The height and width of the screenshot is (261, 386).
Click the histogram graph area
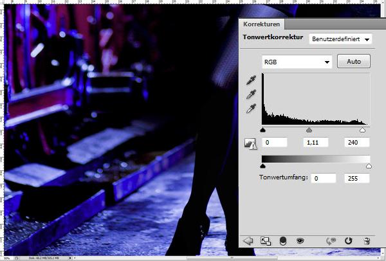pos(316,99)
